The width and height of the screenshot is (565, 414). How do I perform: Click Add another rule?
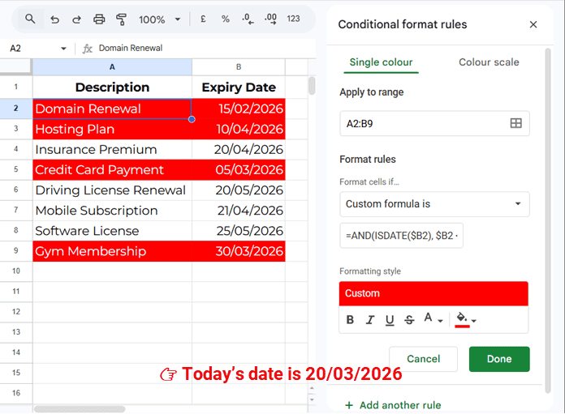[x=393, y=405]
